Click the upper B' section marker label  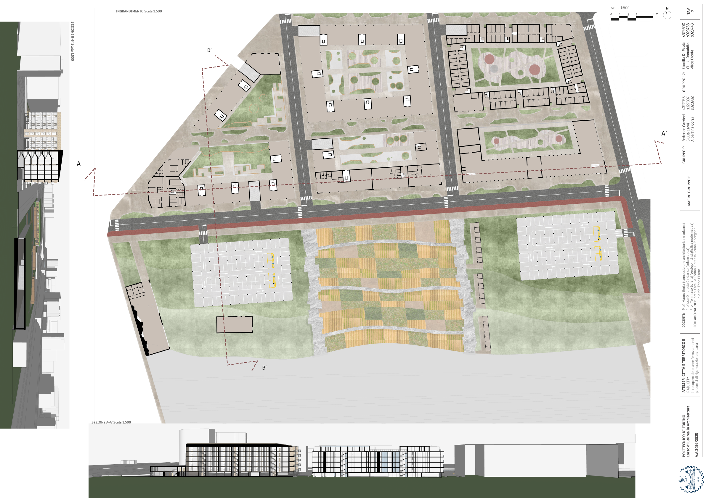pyautogui.click(x=209, y=50)
